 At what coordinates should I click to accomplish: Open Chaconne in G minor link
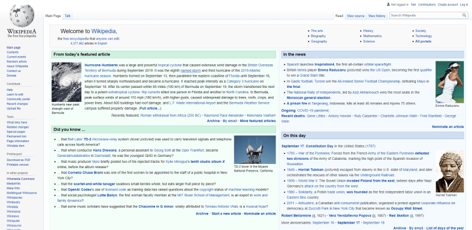156,206
